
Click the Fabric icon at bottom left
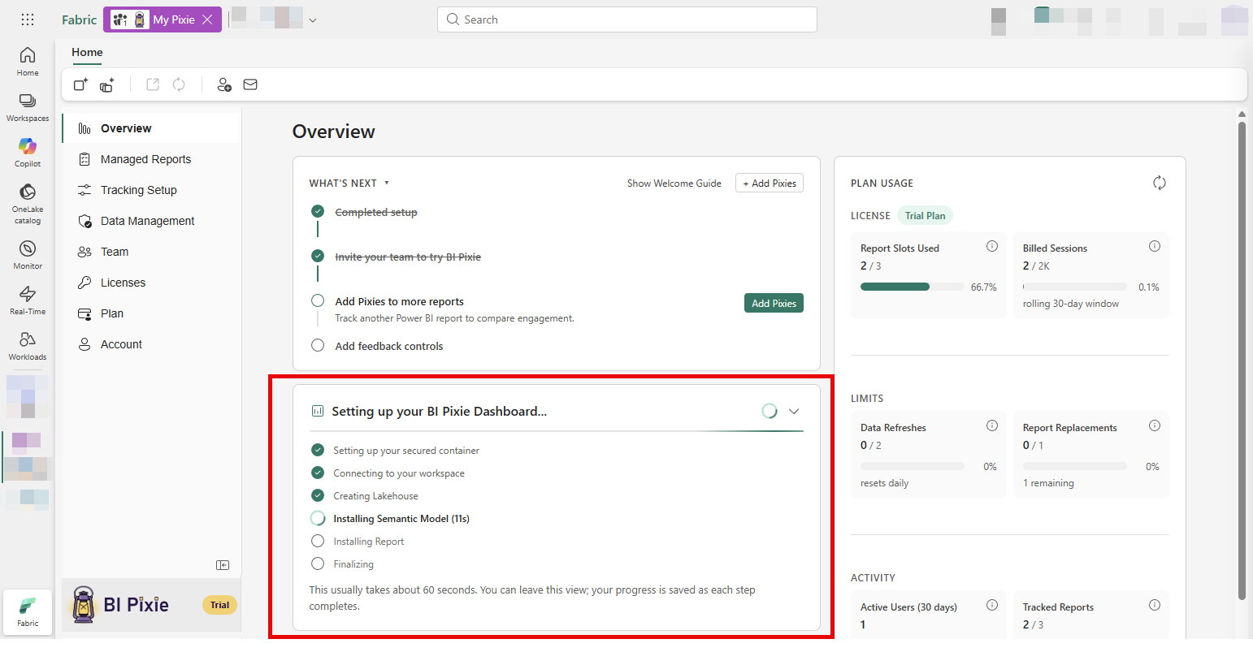coord(28,612)
